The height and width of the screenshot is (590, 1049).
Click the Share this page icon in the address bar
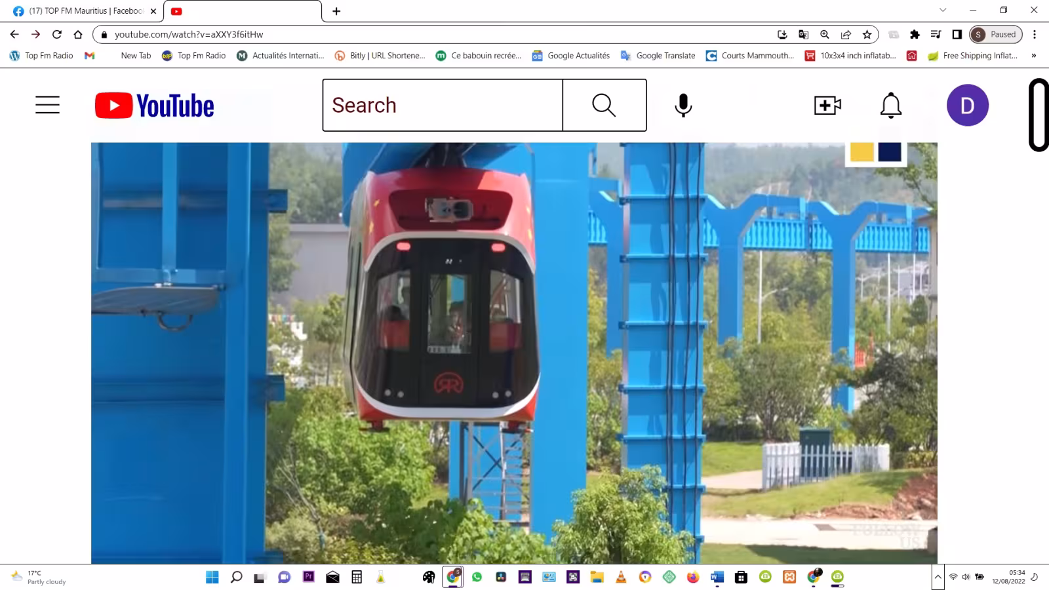846,34
